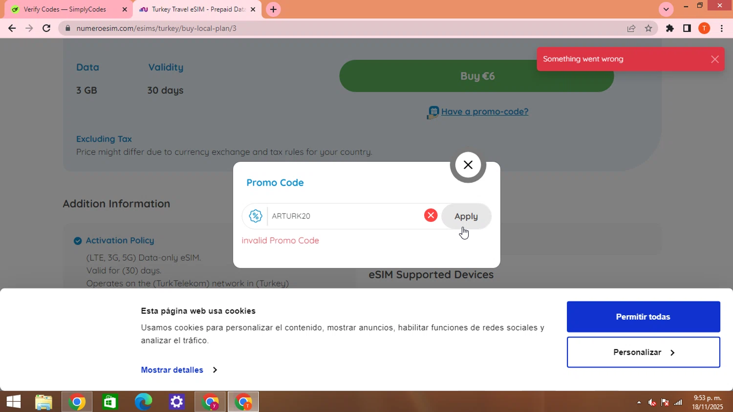This screenshot has height=412, width=733.
Task: View site security lock info
Action: tap(68, 28)
